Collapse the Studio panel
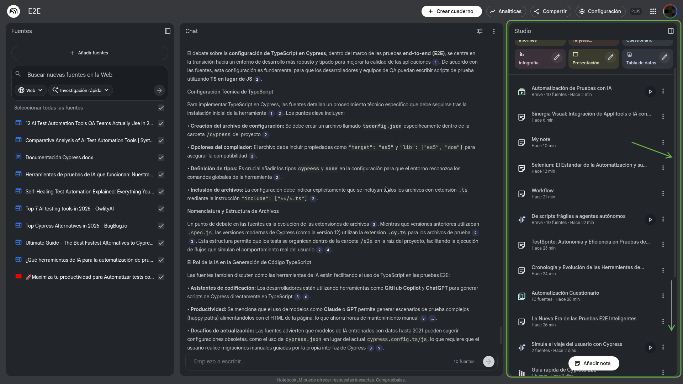Screen dimensions: 683x384 point(671,31)
